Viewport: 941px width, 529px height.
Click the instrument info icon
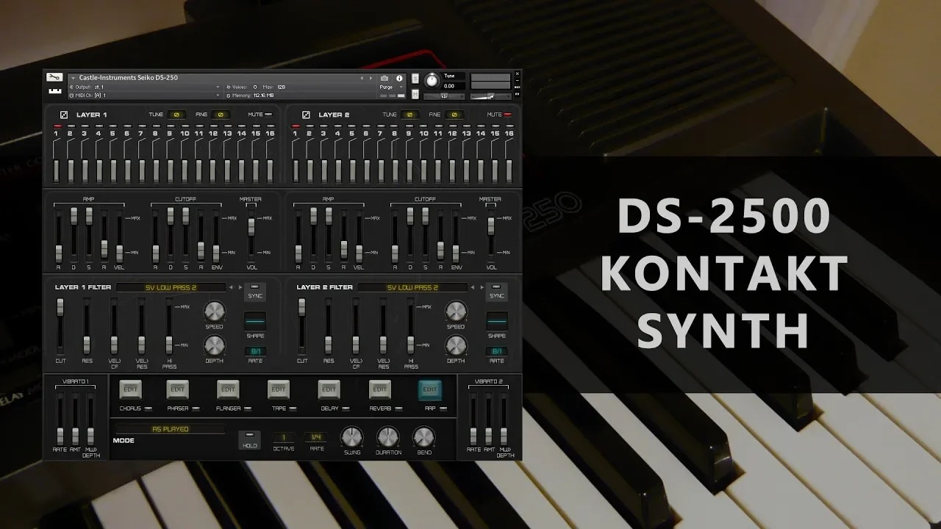[x=399, y=78]
